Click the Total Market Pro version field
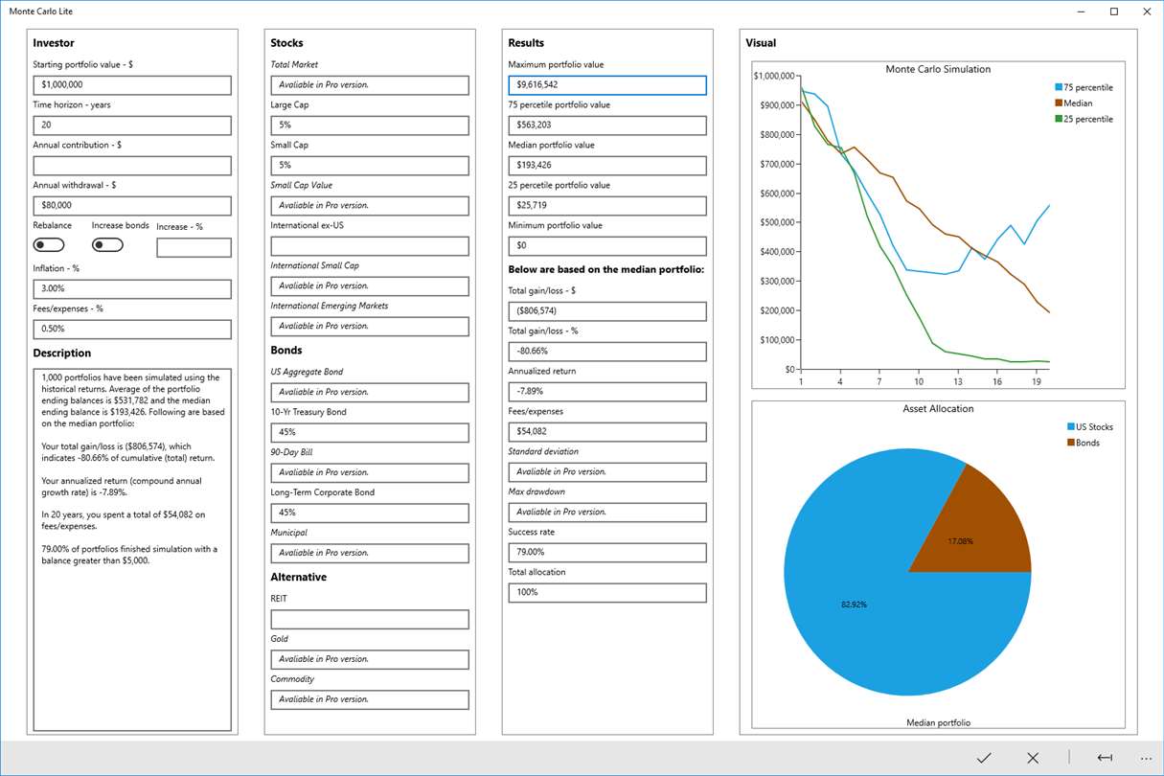 click(x=370, y=85)
